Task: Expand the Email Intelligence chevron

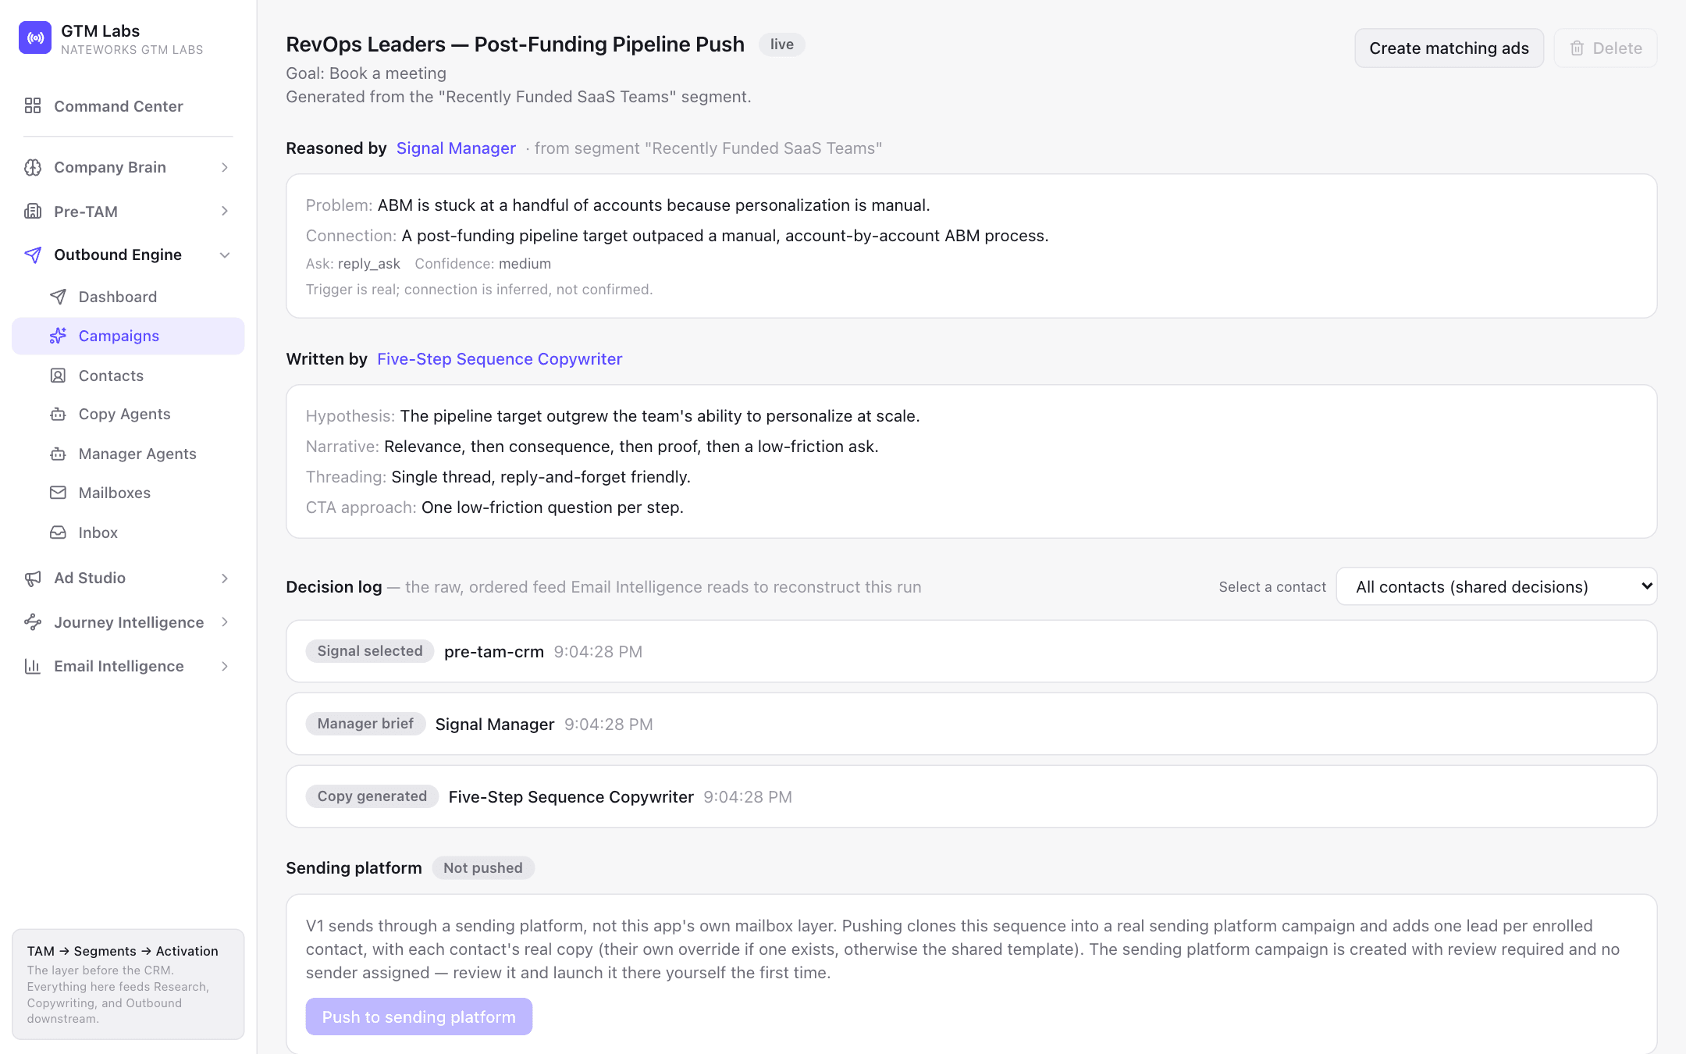Action: (x=225, y=666)
